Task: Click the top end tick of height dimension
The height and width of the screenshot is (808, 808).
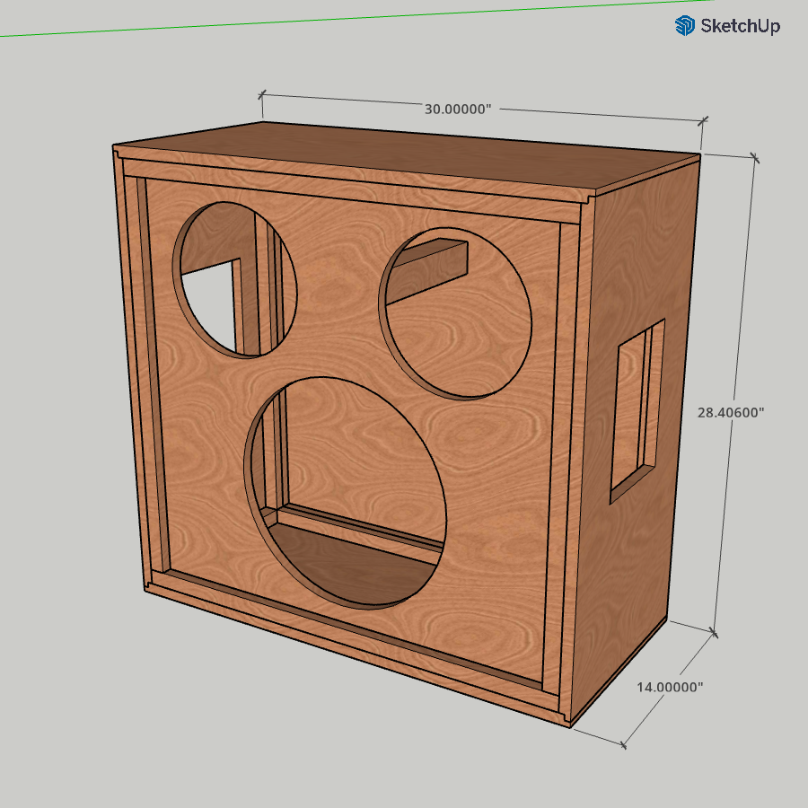Action: click(x=754, y=159)
